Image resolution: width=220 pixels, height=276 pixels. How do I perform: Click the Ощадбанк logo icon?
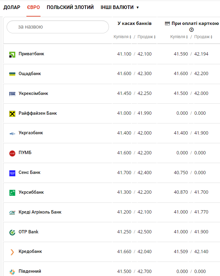[12, 74]
